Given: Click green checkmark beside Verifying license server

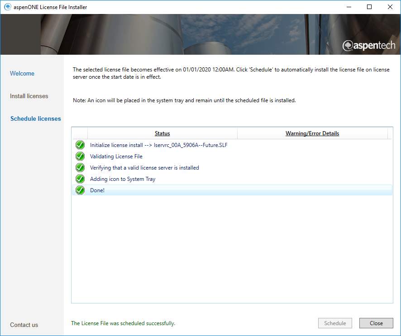Looking at the screenshot, I should [x=80, y=168].
